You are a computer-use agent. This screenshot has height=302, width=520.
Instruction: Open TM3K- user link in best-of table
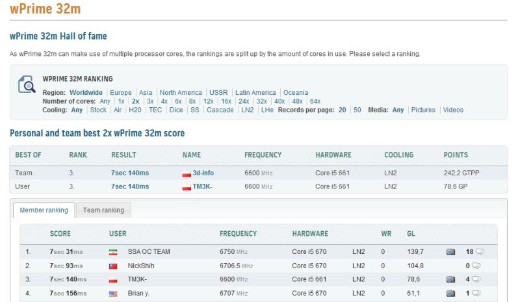pos(202,186)
